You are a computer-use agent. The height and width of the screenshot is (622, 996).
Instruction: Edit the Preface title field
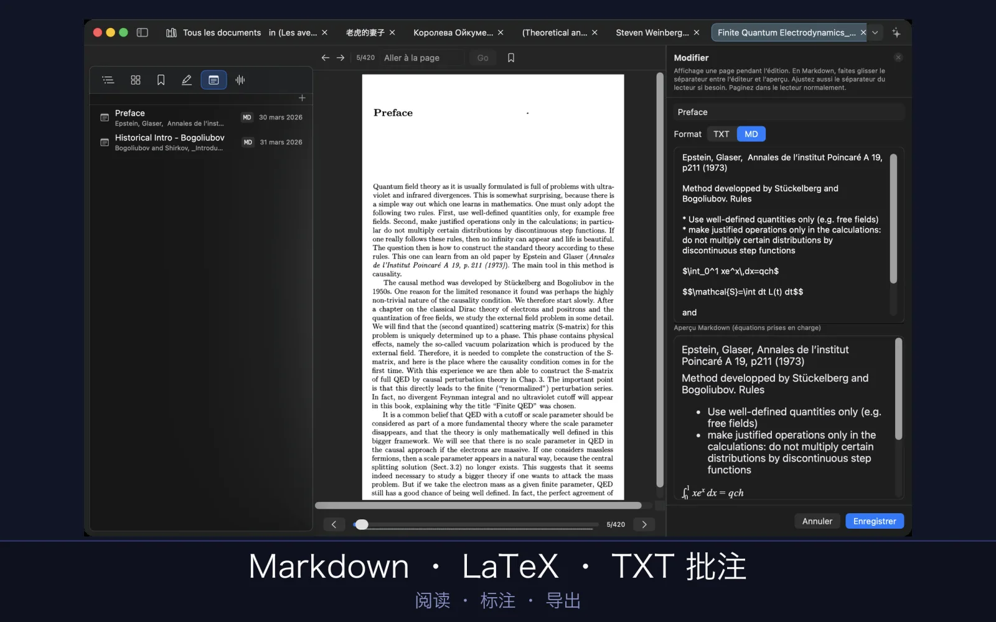[789, 112]
